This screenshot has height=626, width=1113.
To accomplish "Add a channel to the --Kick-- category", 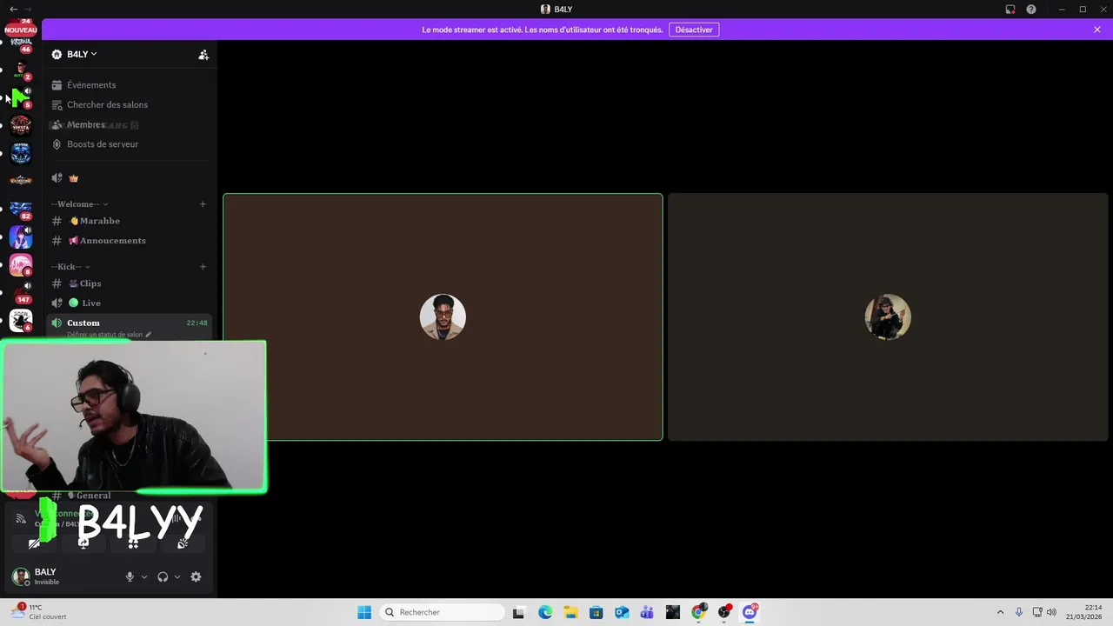I will tap(203, 267).
